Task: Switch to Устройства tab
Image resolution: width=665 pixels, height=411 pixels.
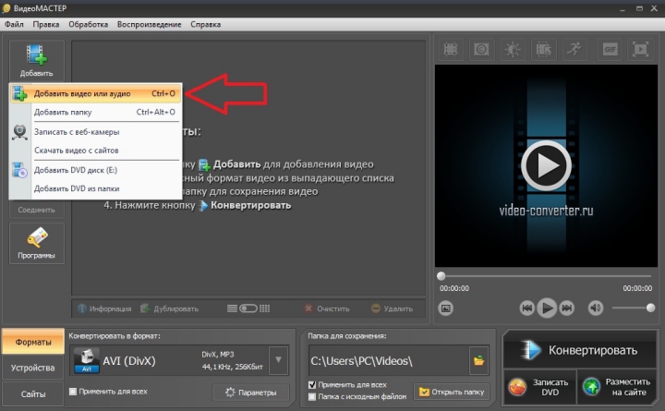Action: pos(33,368)
